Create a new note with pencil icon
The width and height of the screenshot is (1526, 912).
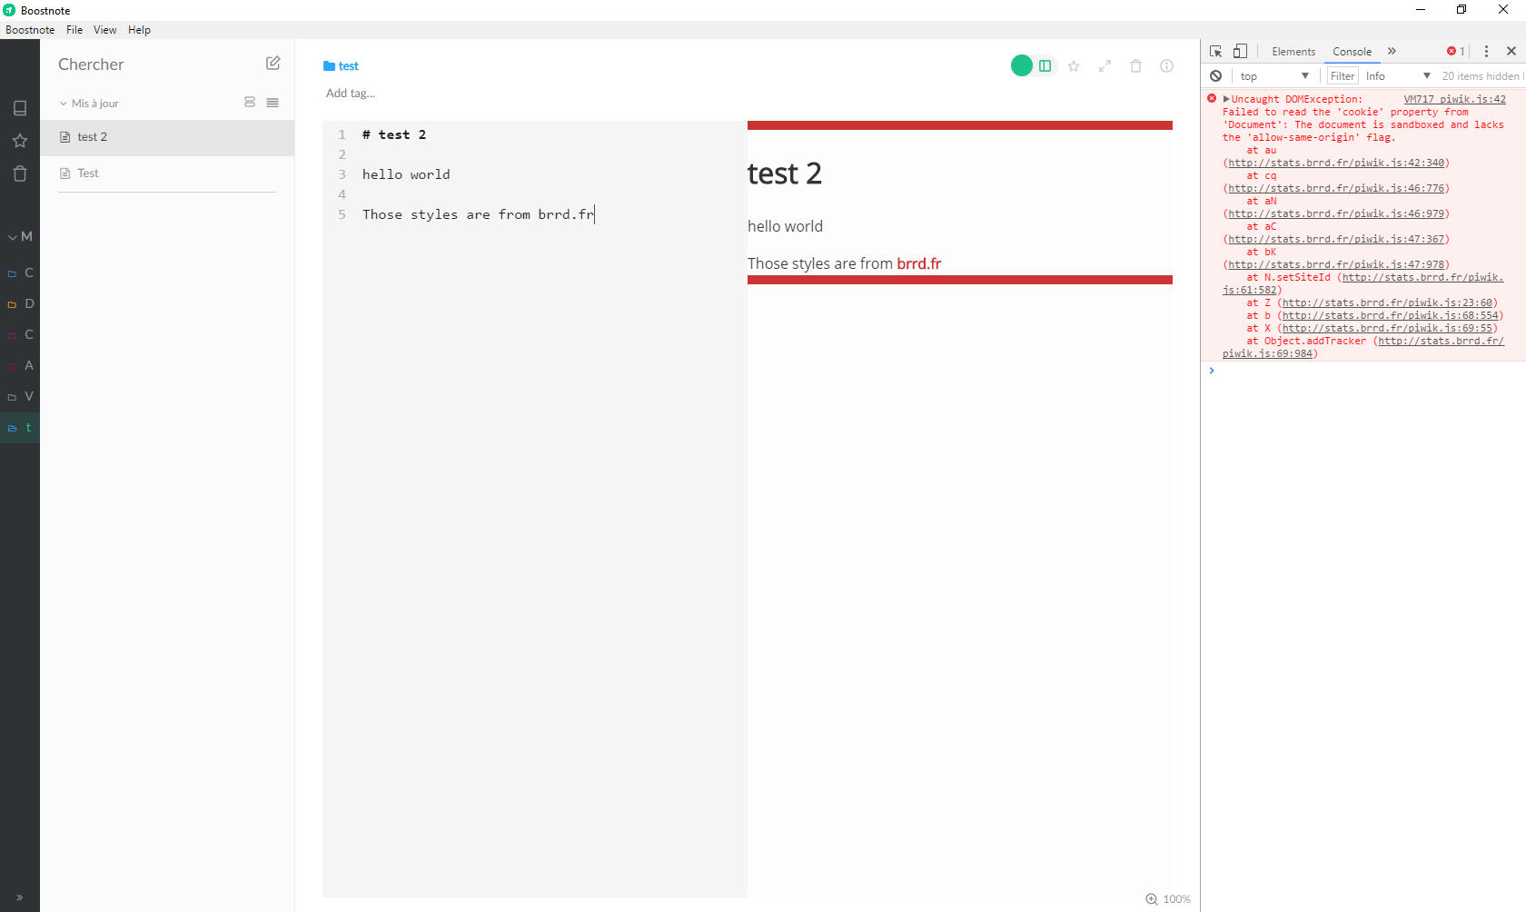click(272, 64)
